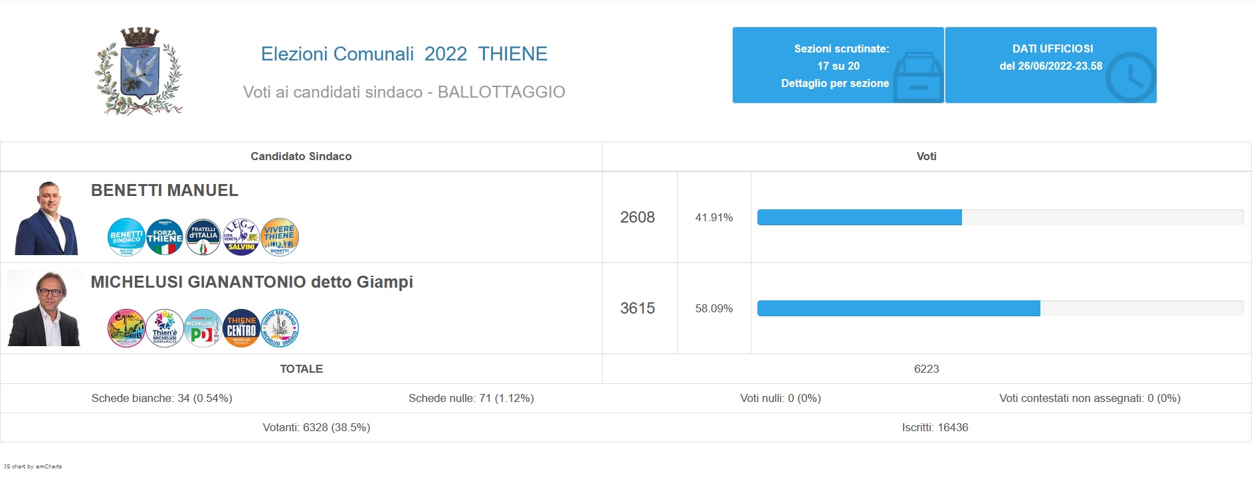Viewport: 1255px width, 487px height.
Task: Click the Thiene per Mano logo
Action: pos(280,328)
